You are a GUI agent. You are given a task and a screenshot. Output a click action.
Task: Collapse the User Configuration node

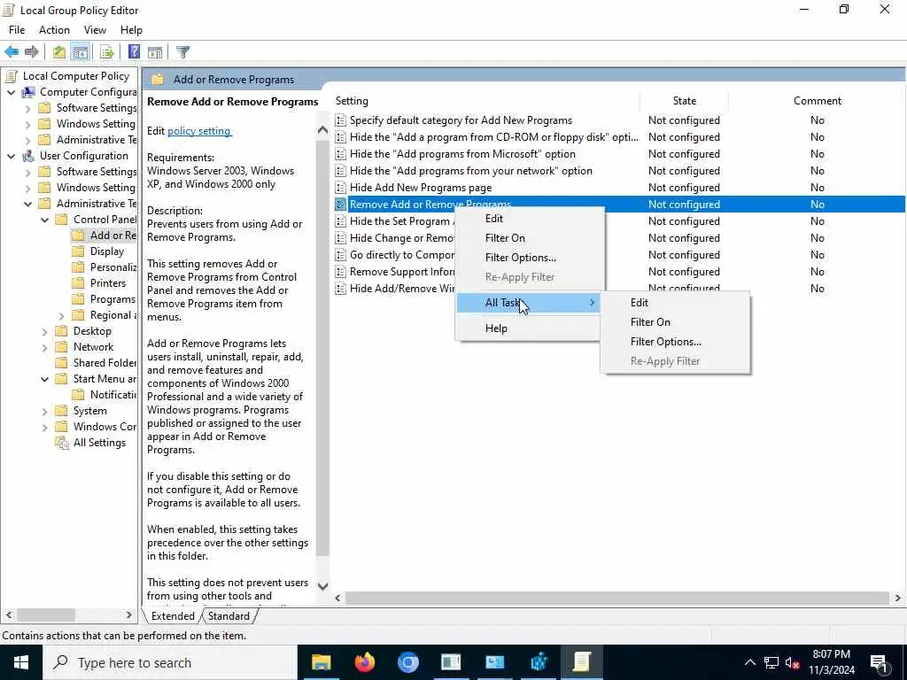coord(11,156)
